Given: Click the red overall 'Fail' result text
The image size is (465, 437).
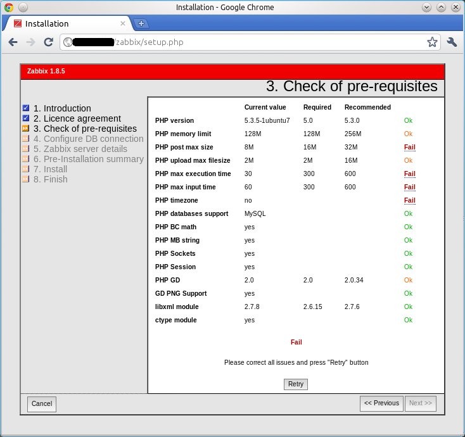Looking at the screenshot, I should [x=296, y=342].
